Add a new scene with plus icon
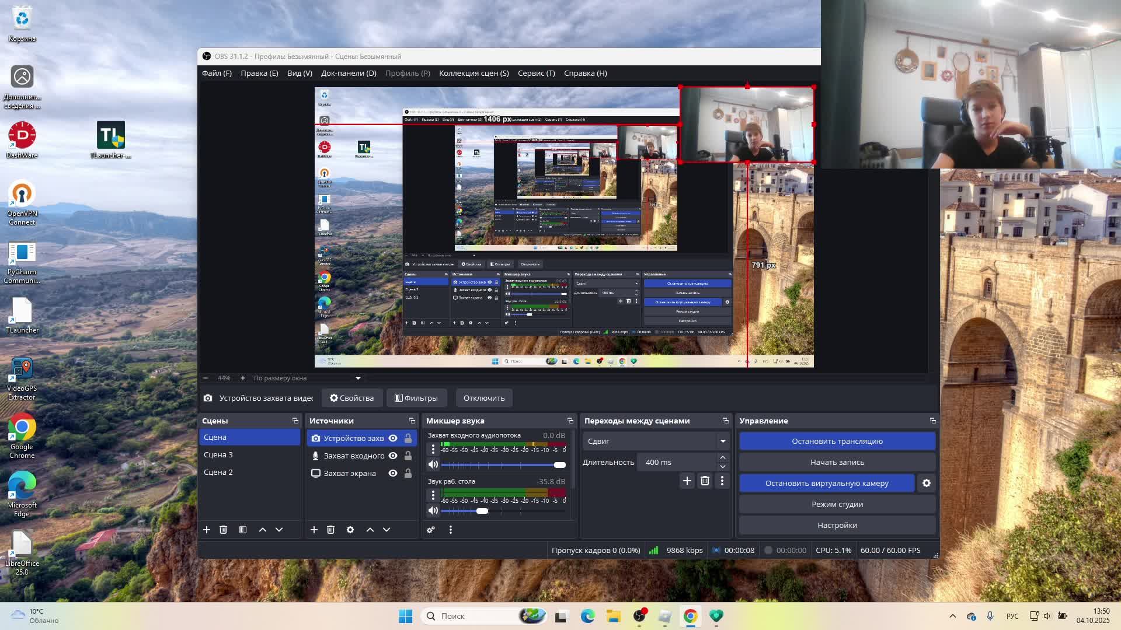This screenshot has width=1121, height=630. [207, 530]
